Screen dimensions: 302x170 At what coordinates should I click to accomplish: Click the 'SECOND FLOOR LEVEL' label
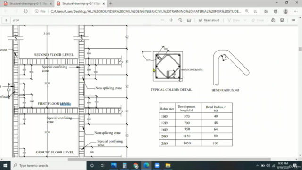[54, 55]
